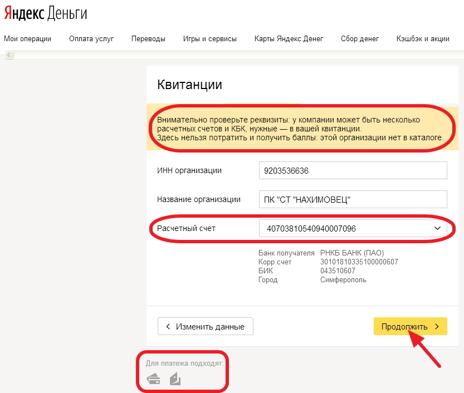Open Кэшбэк и акции menu item
The height and width of the screenshot is (393, 464).
pyautogui.click(x=423, y=38)
